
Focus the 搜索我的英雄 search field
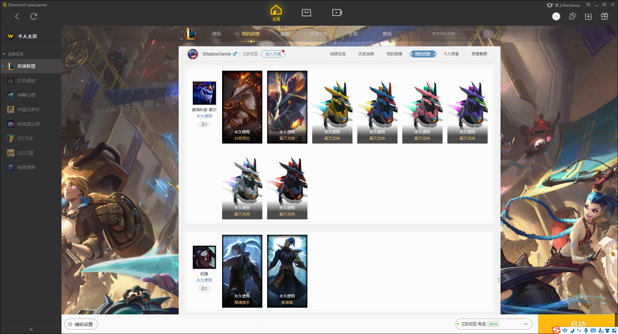455,34
